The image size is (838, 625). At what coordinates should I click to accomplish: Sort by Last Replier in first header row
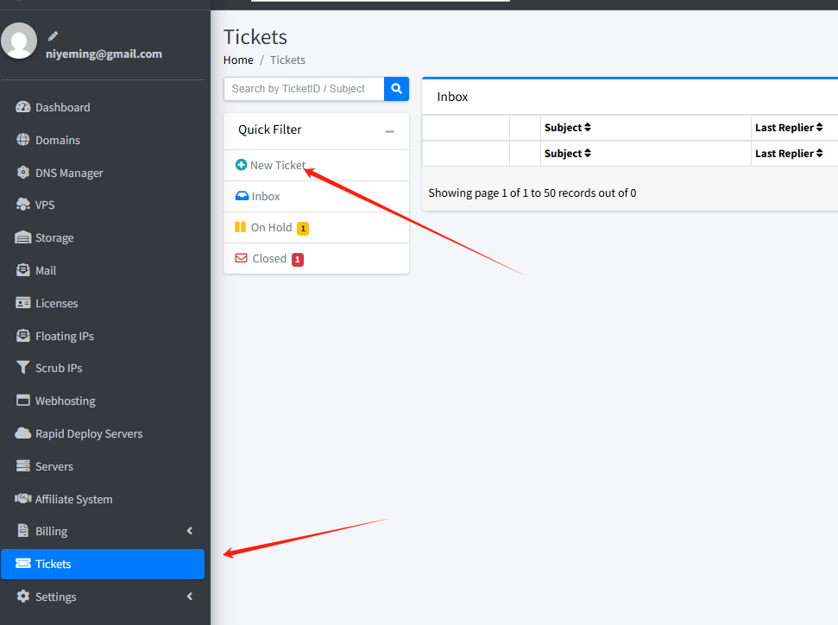click(x=789, y=127)
